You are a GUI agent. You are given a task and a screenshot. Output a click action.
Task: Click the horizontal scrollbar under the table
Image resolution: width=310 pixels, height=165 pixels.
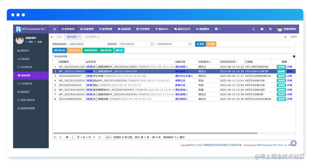[x=155, y=133]
